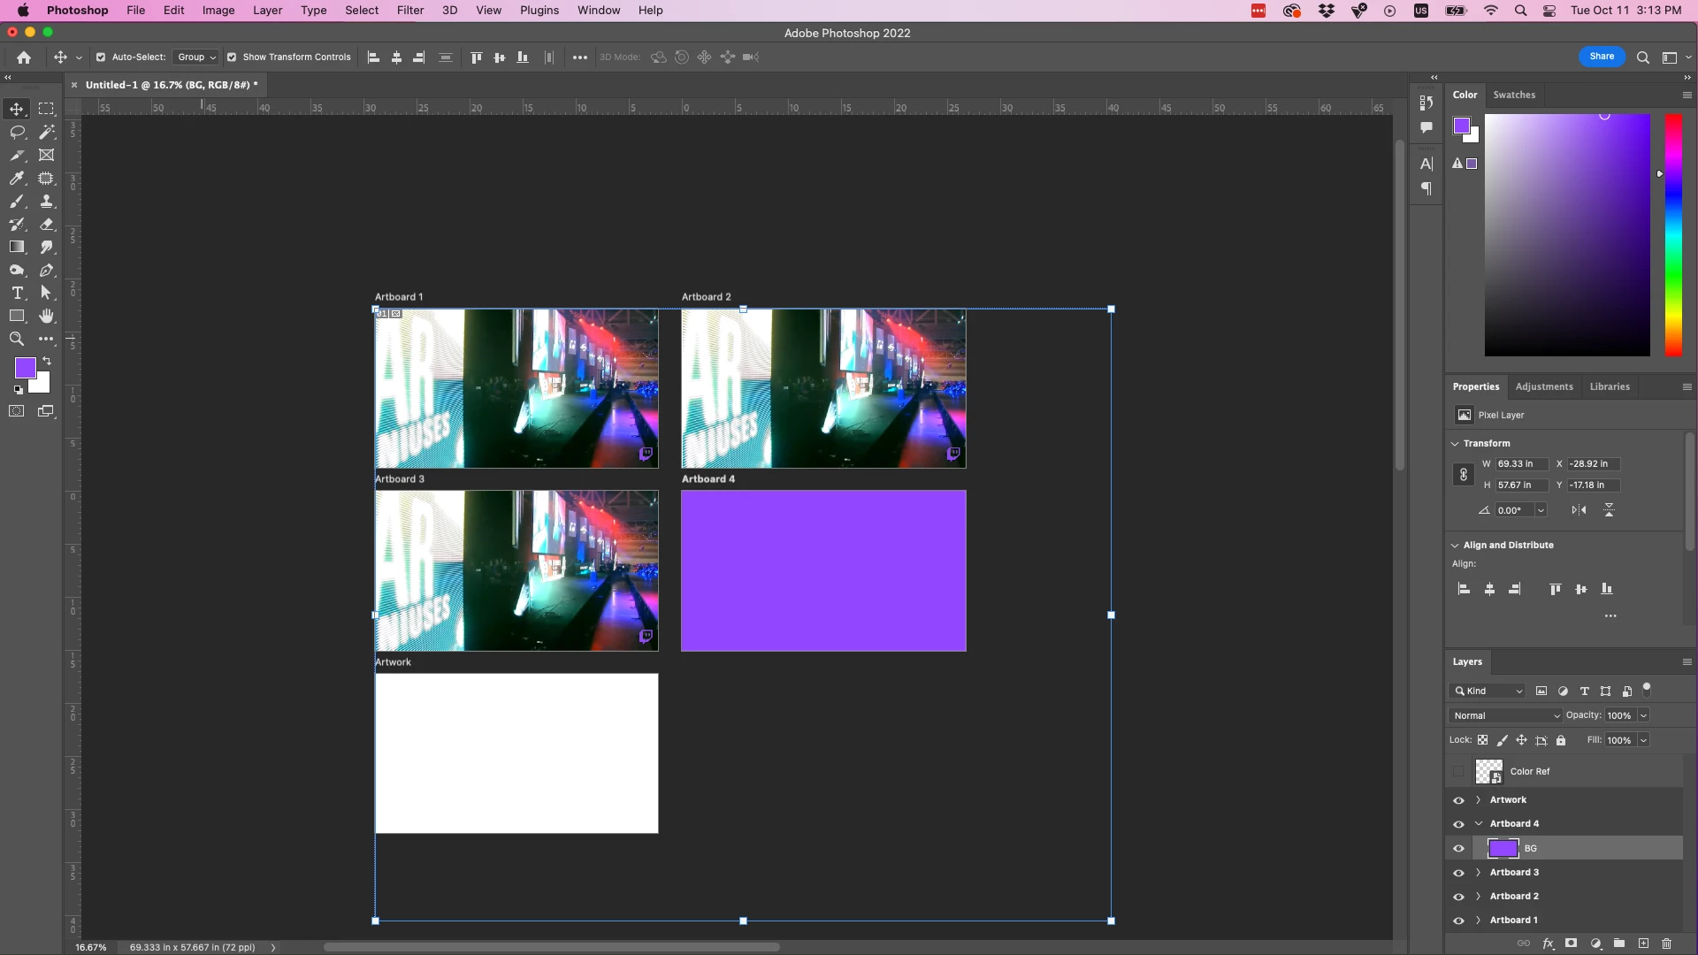
Task: Click the vertical hue spectrum slider
Action: pos(1673,234)
